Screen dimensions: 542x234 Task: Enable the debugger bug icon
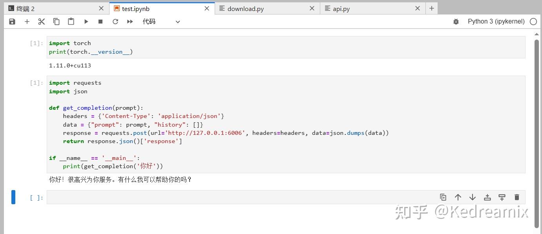[x=456, y=22]
